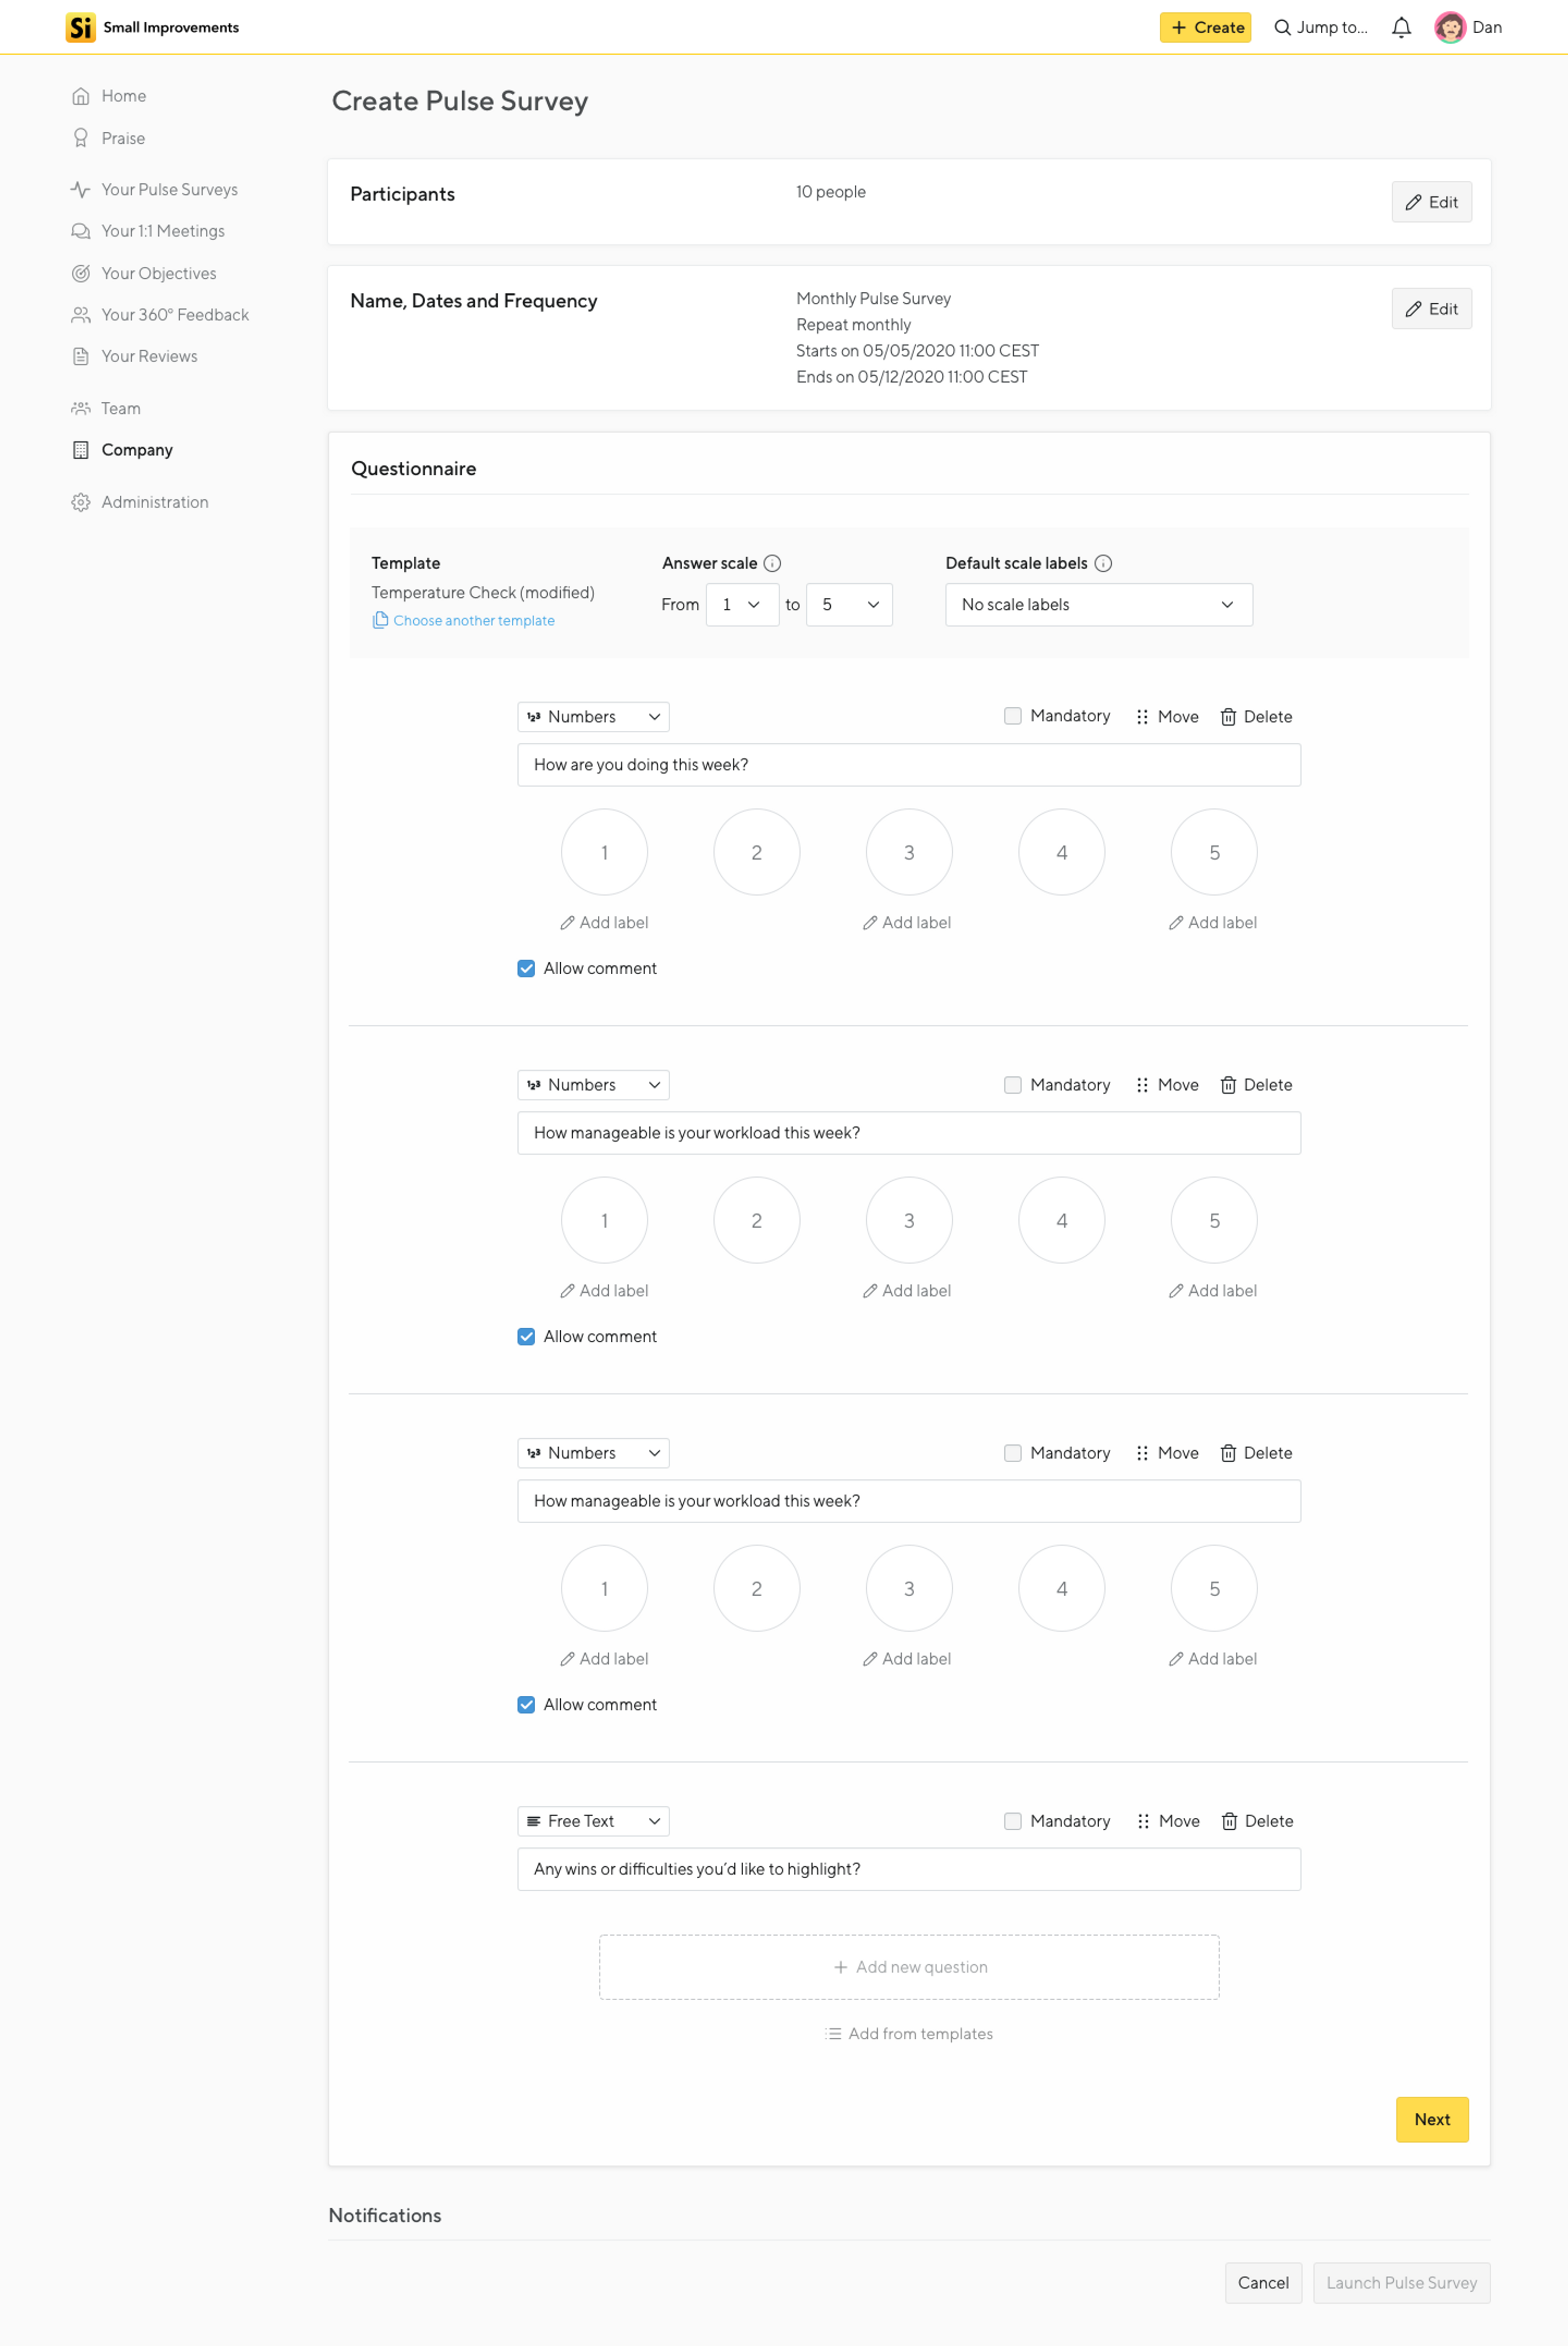Uncheck Allow comment on third question

(526, 1704)
